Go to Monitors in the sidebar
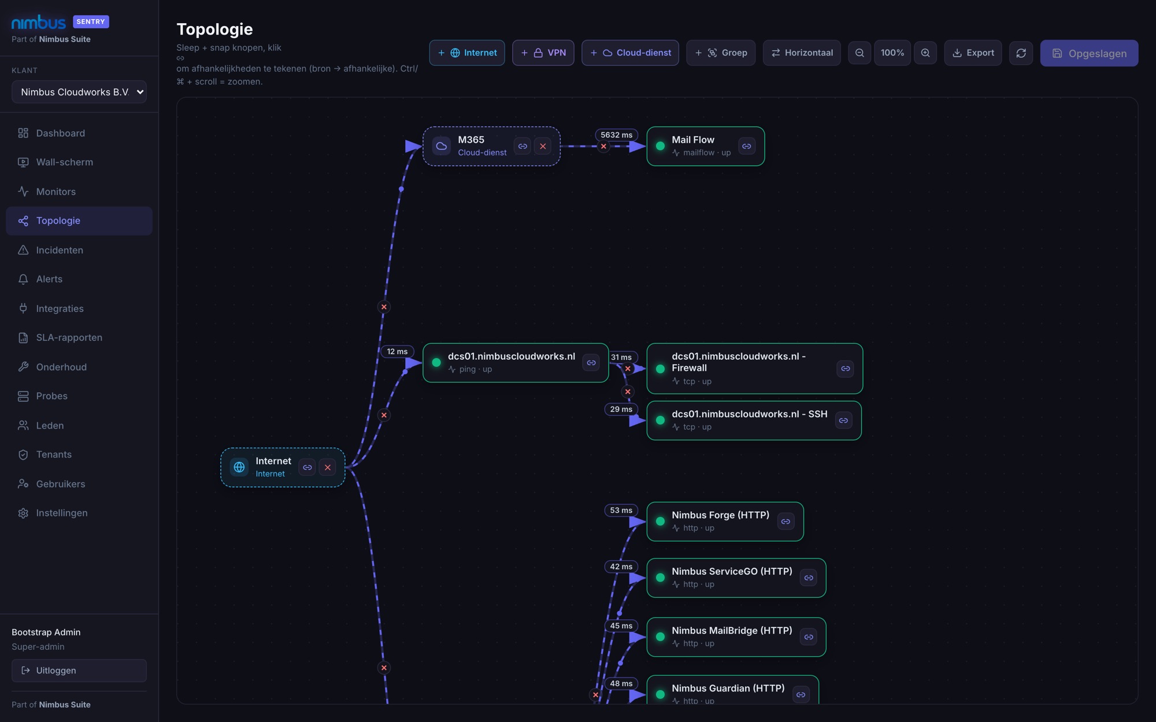This screenshot has height=722, width=1156. coord(79,192)
